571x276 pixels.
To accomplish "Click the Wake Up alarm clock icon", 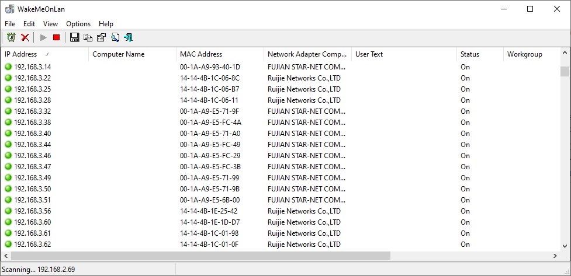I will pos(11,37).
